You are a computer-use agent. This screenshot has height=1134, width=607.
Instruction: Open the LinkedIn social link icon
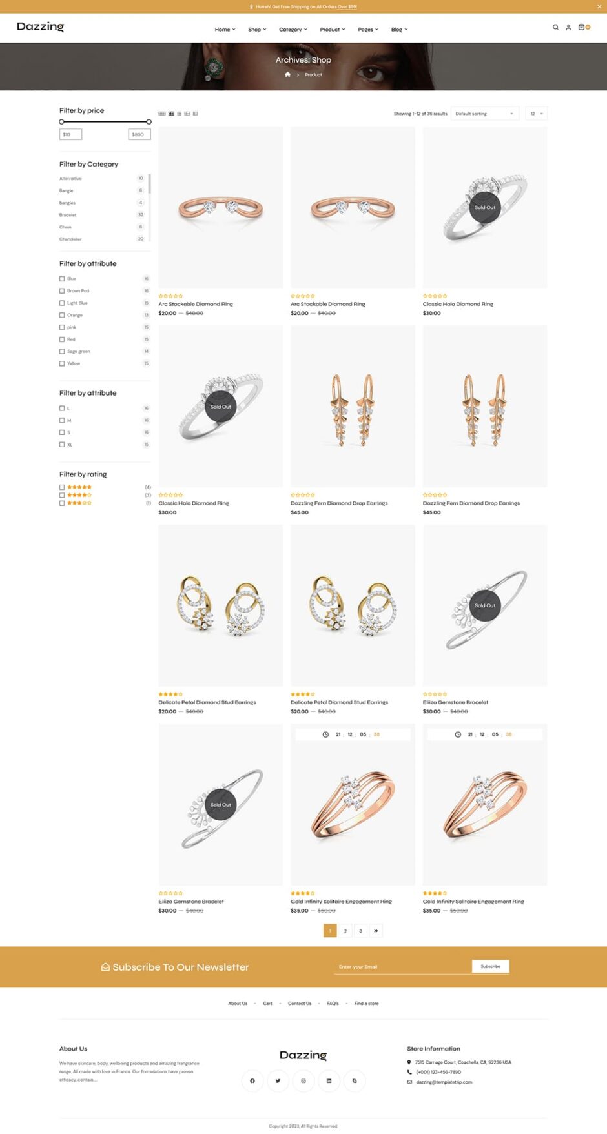point(329,1080)
